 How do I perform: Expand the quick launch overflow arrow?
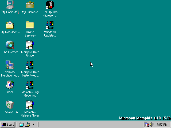(x=34, y=125)
